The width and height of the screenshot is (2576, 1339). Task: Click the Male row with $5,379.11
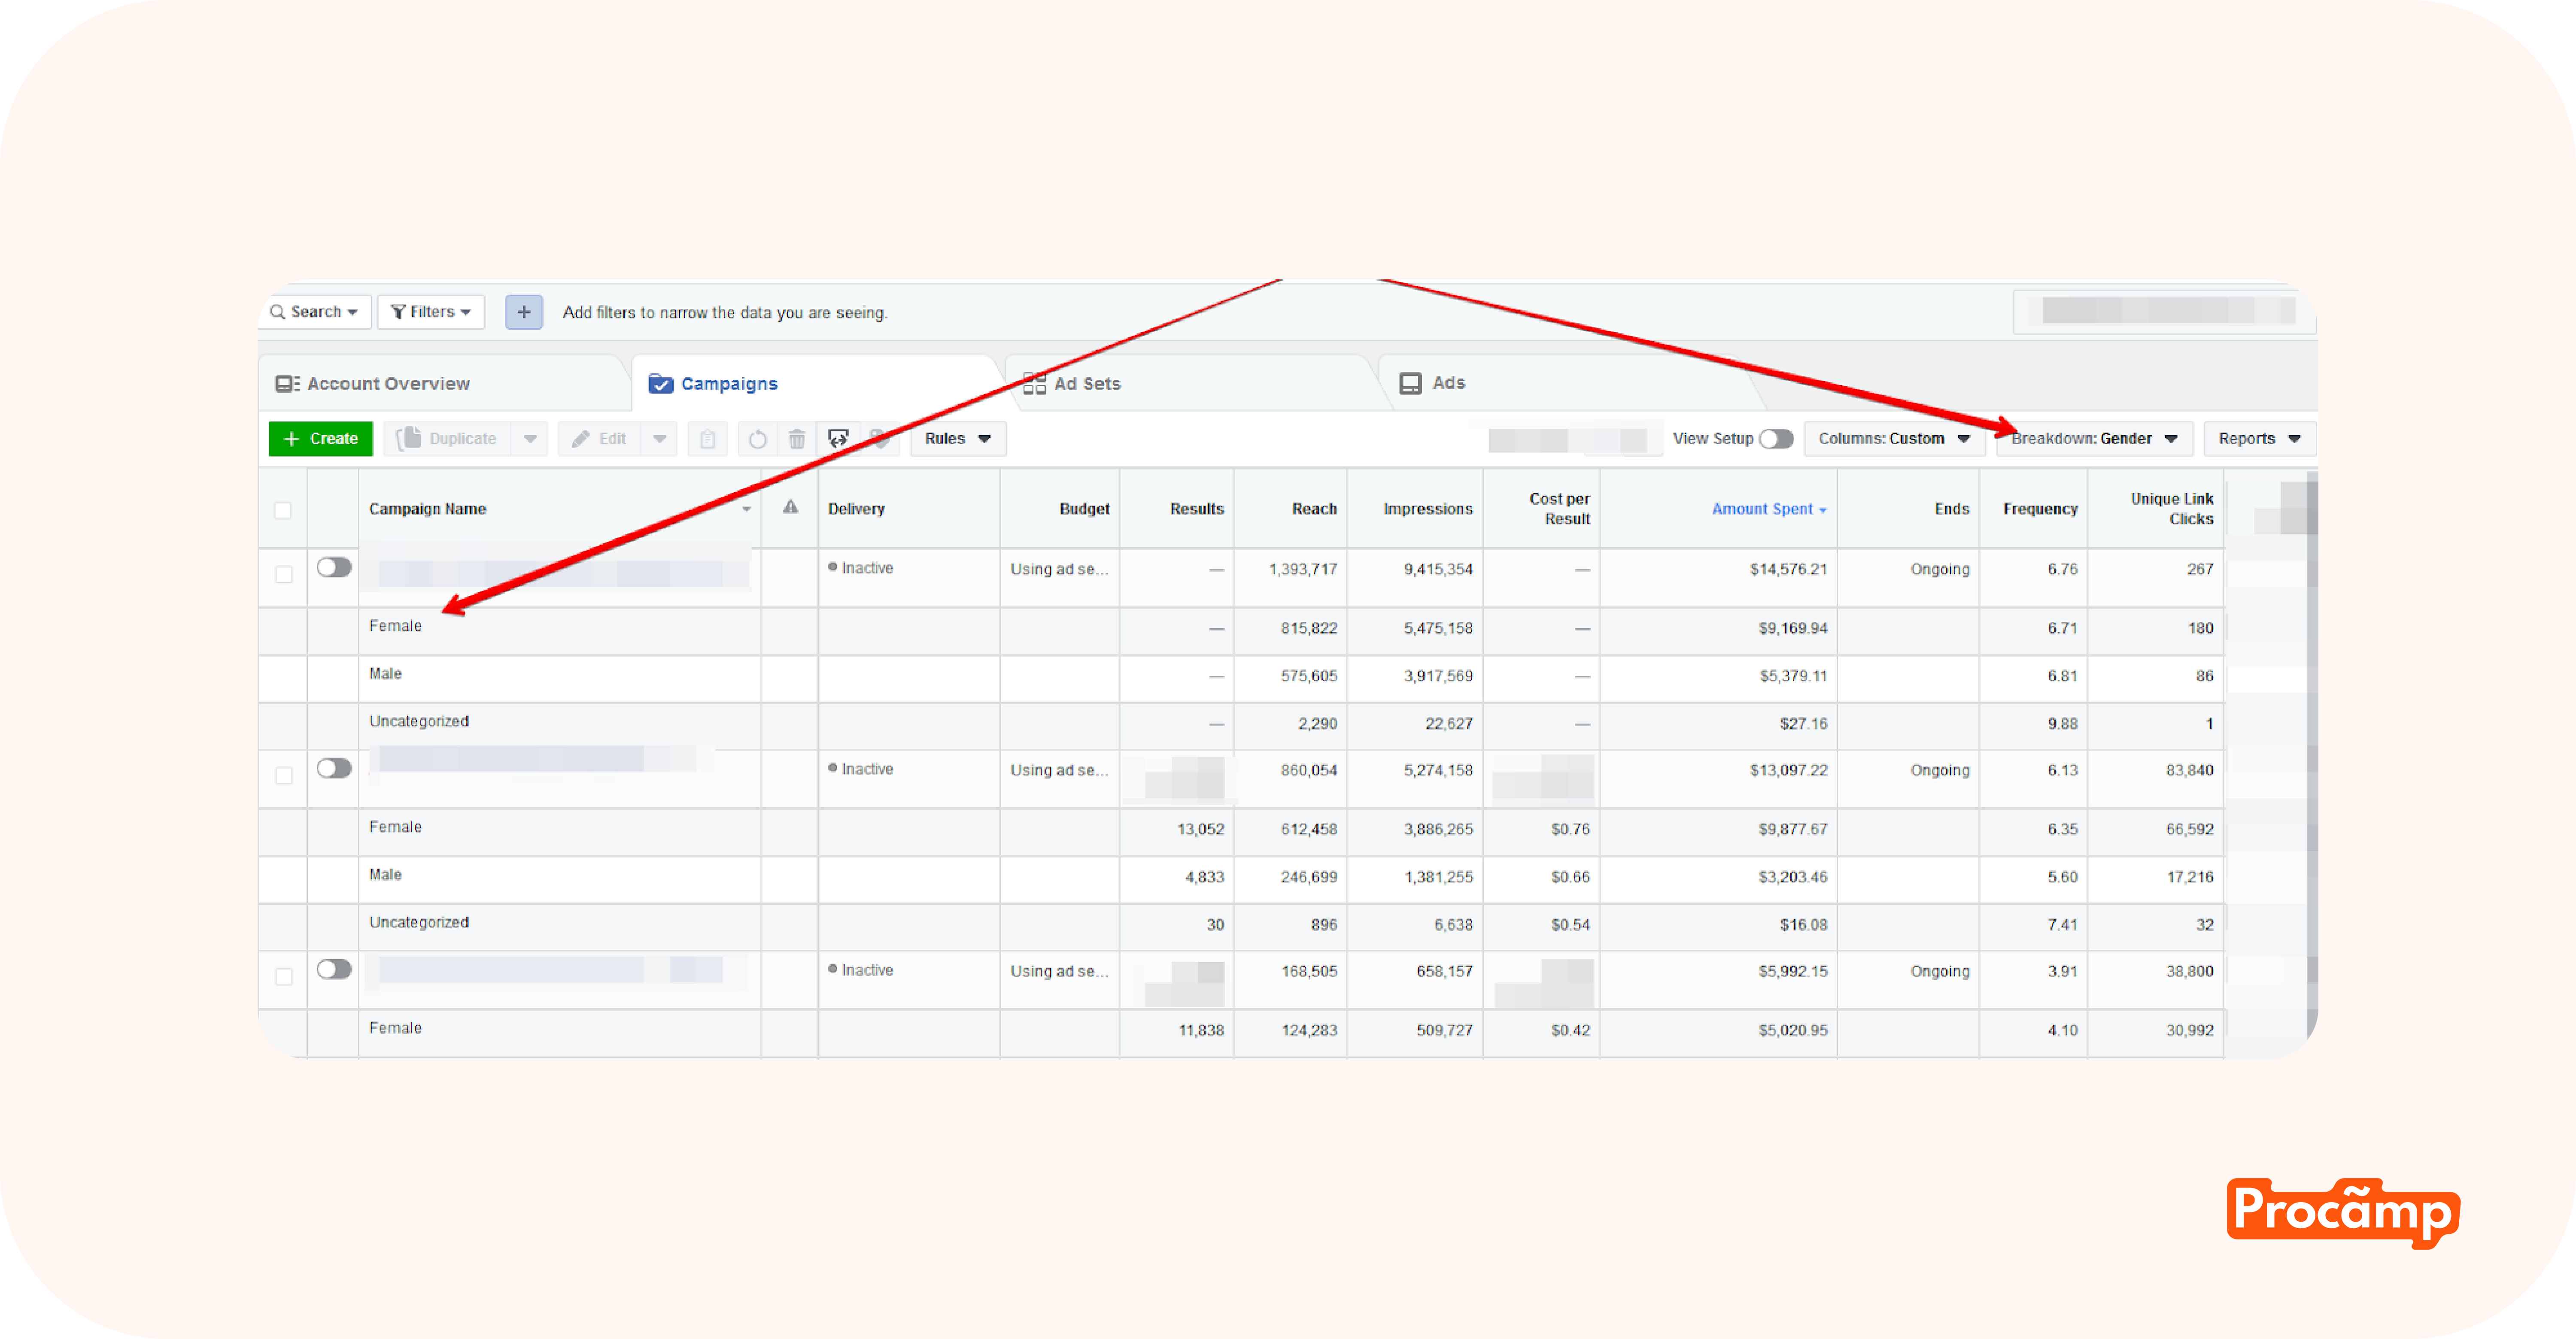pyautogui.click(x=1241, y=679)
